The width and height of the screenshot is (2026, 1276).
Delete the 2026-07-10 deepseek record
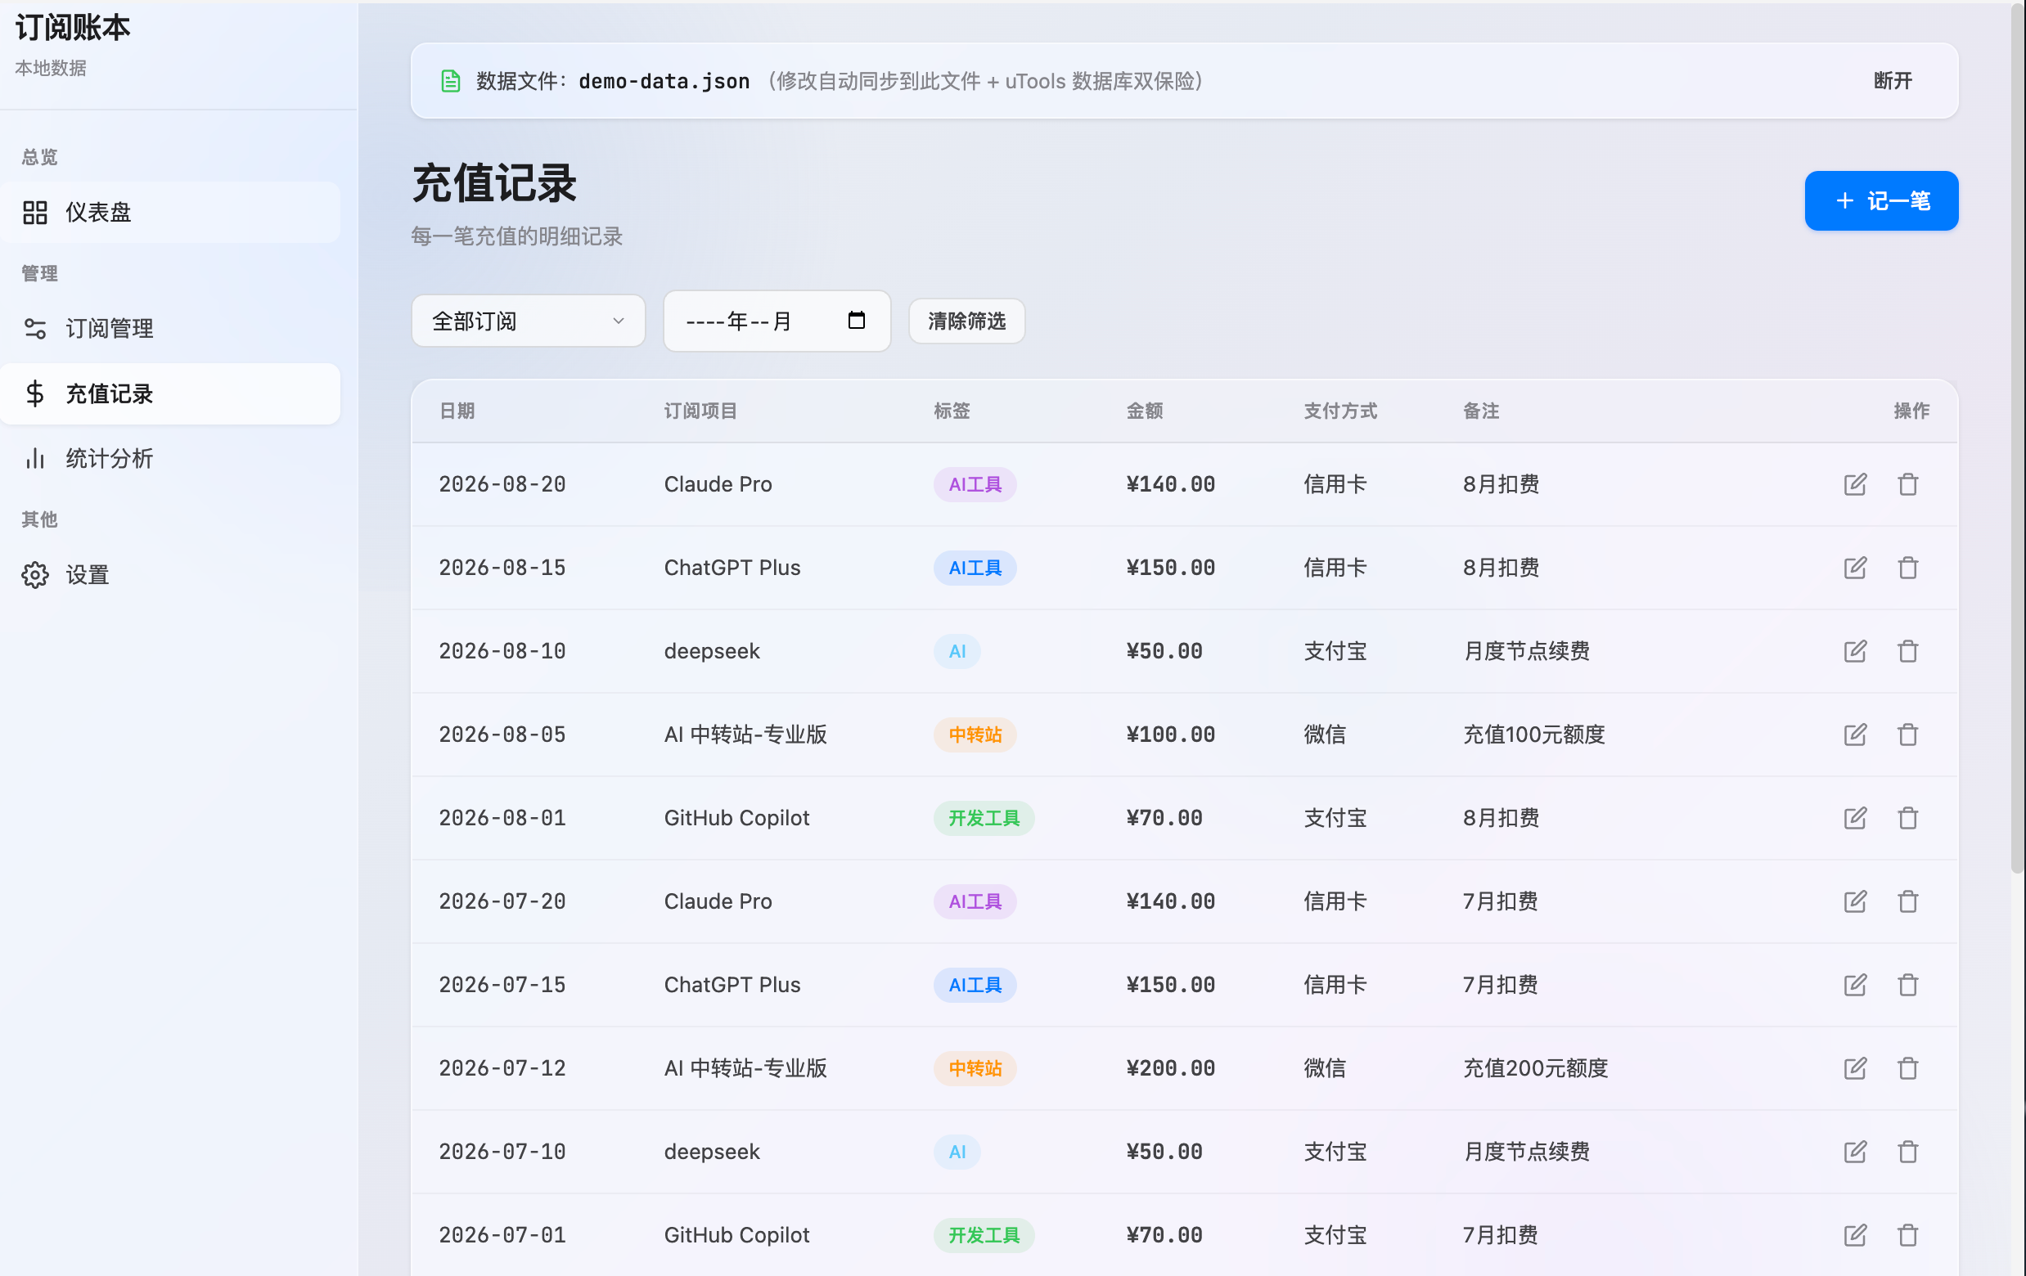pos(1907,1152)
